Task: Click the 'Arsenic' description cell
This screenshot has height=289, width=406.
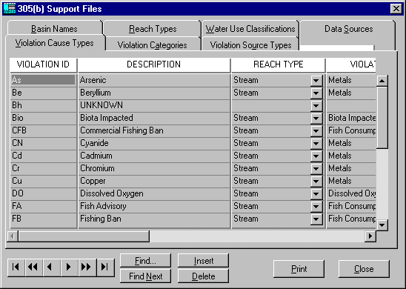Action: 154,80
